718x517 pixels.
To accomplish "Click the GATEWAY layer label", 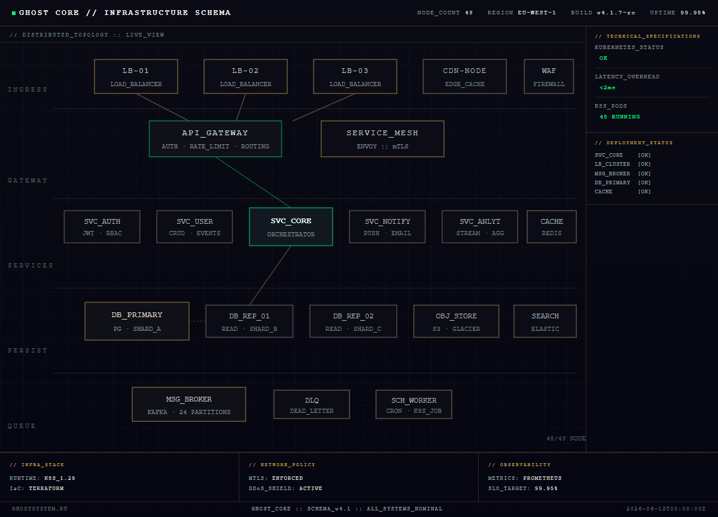I will pos(28,181).
